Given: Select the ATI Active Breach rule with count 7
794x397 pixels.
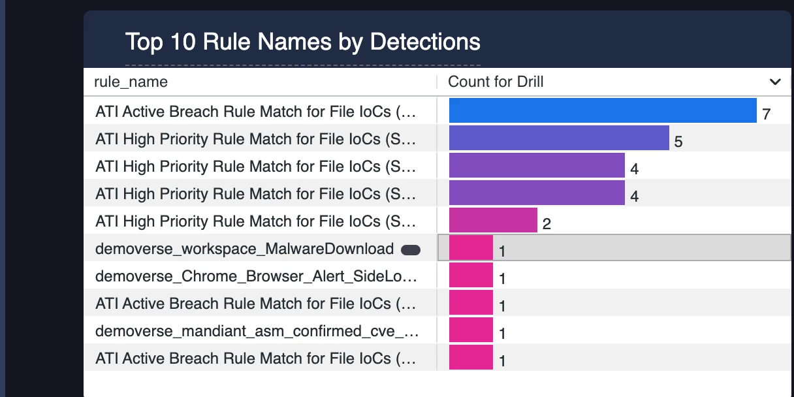Looking at the screenshot, I should pos(255,112).
